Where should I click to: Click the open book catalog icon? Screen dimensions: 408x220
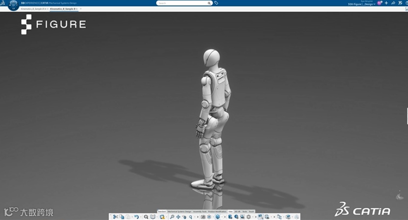(153, 217)
